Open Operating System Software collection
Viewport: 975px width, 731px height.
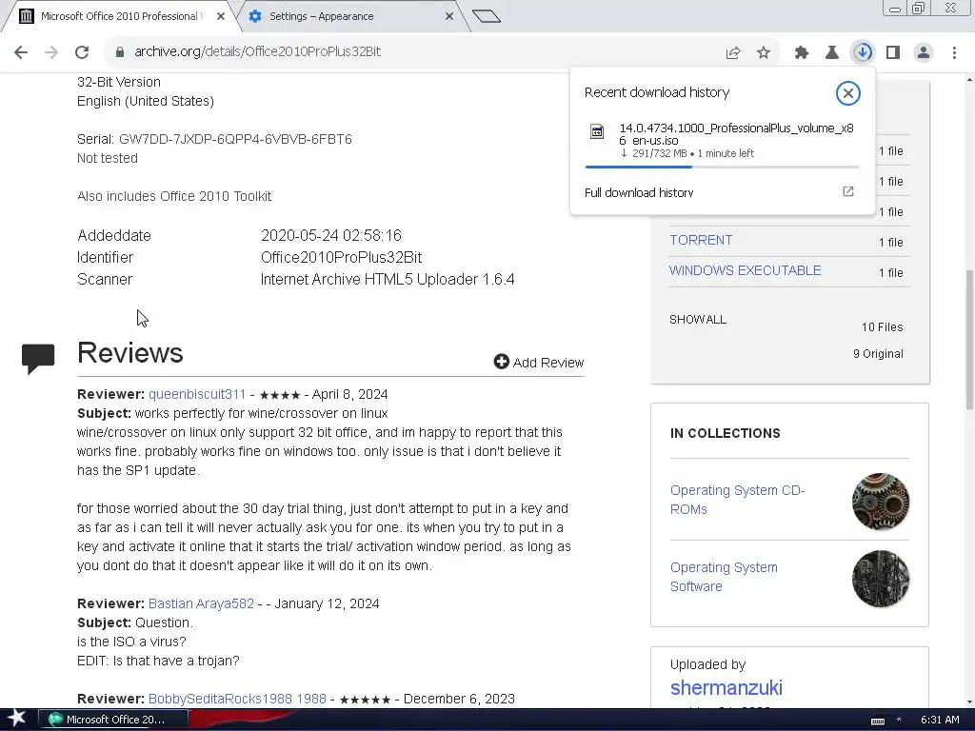724,577
